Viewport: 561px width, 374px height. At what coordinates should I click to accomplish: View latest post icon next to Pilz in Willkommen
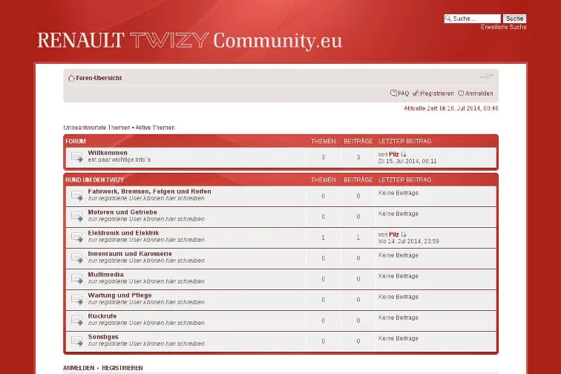point(404,154)
